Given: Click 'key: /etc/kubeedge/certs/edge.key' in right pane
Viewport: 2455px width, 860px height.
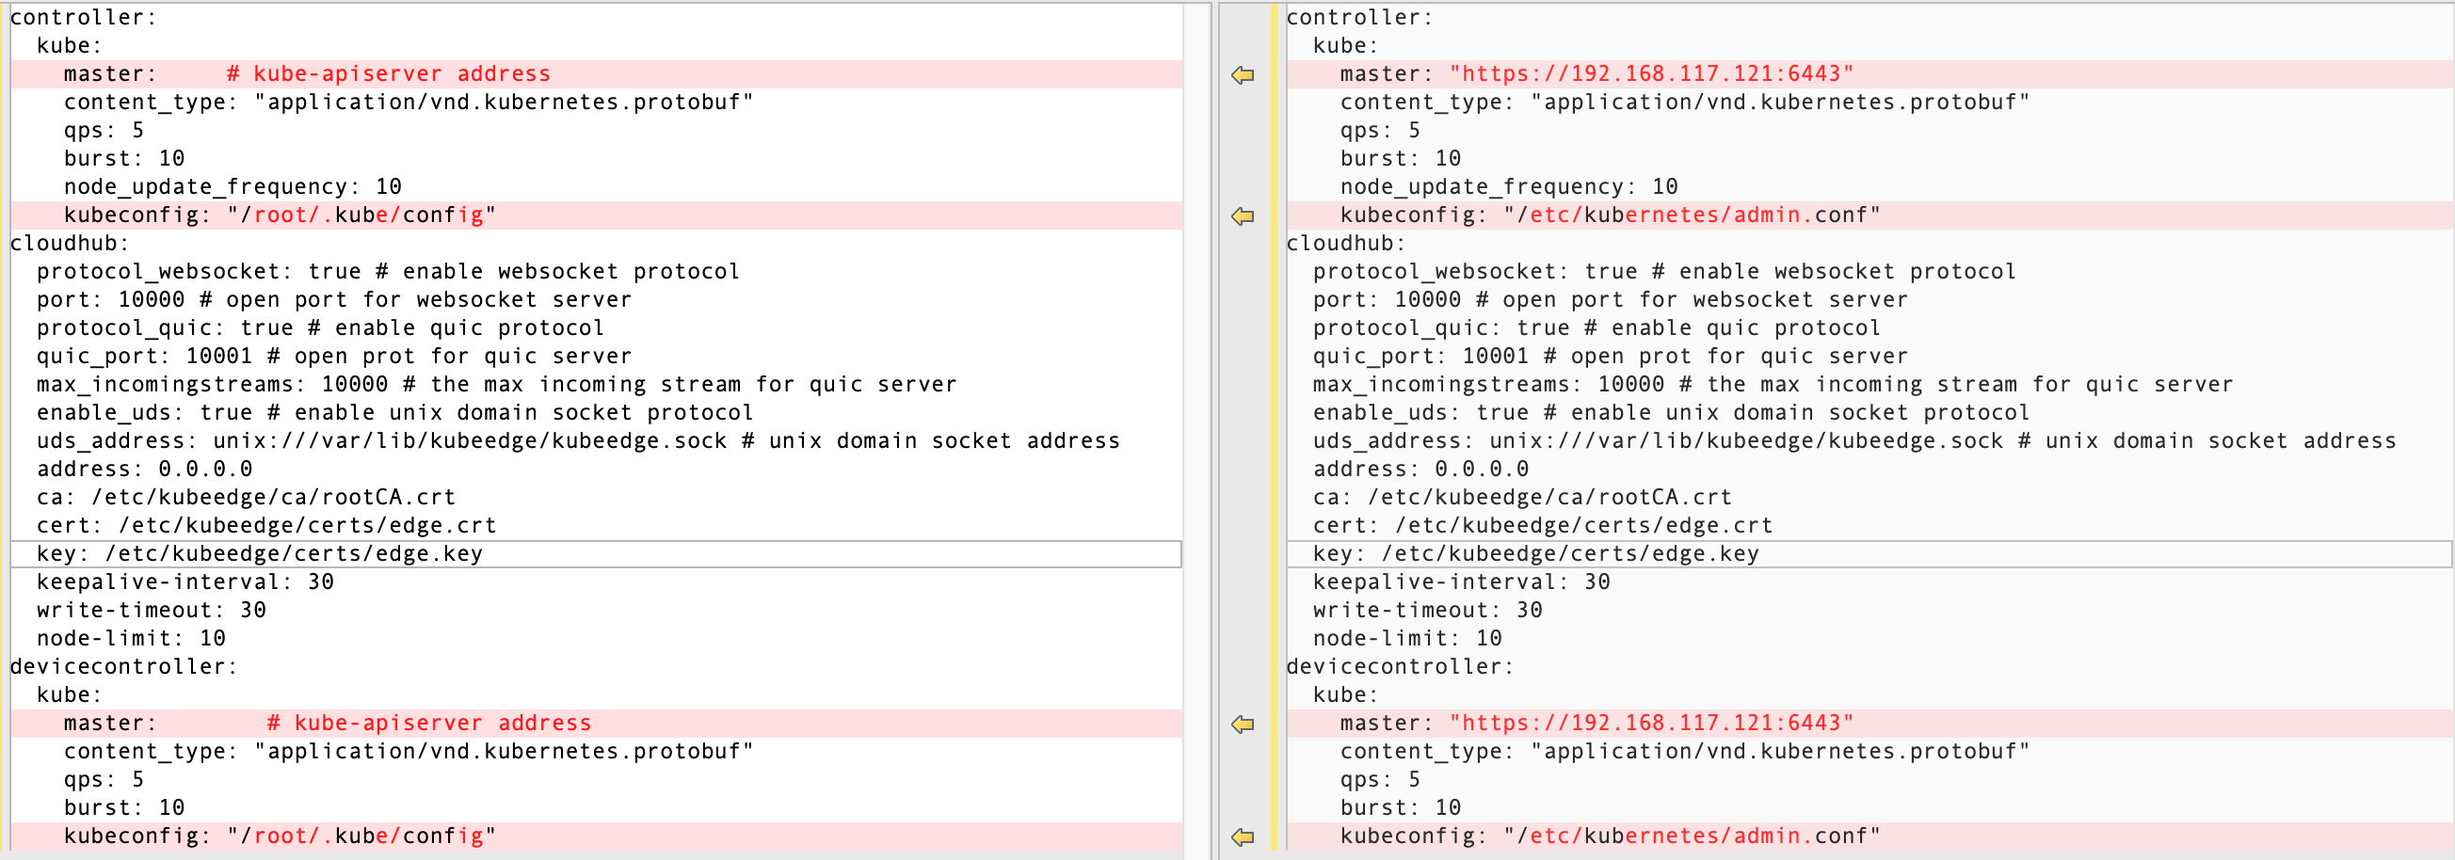Looking at the screenshot, I should coord(1535,554).
